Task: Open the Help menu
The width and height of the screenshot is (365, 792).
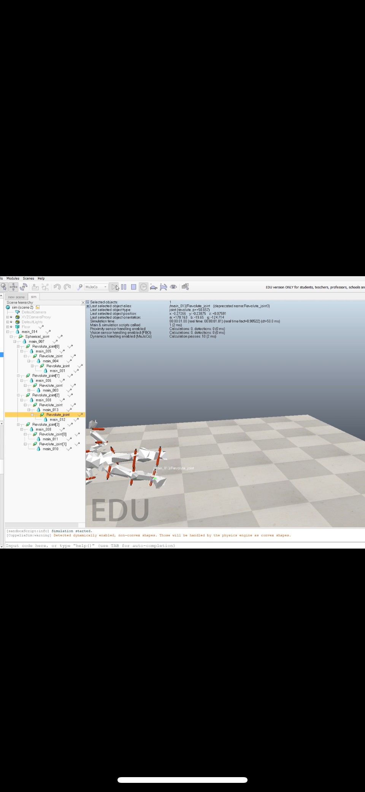Action: (x=41, y=278)
